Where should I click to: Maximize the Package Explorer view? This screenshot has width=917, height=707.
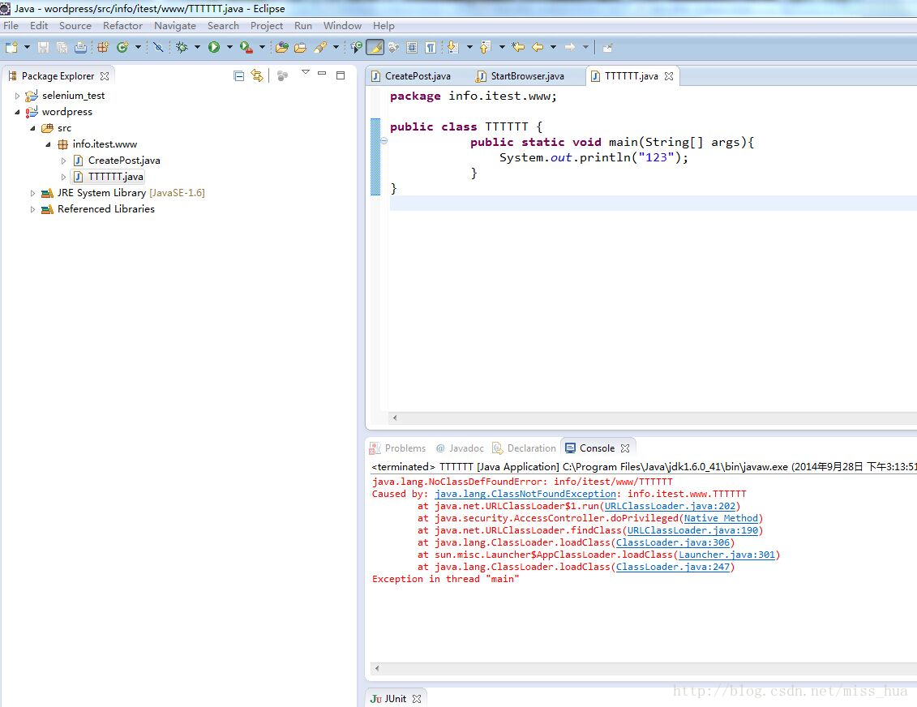pos(341,75)
